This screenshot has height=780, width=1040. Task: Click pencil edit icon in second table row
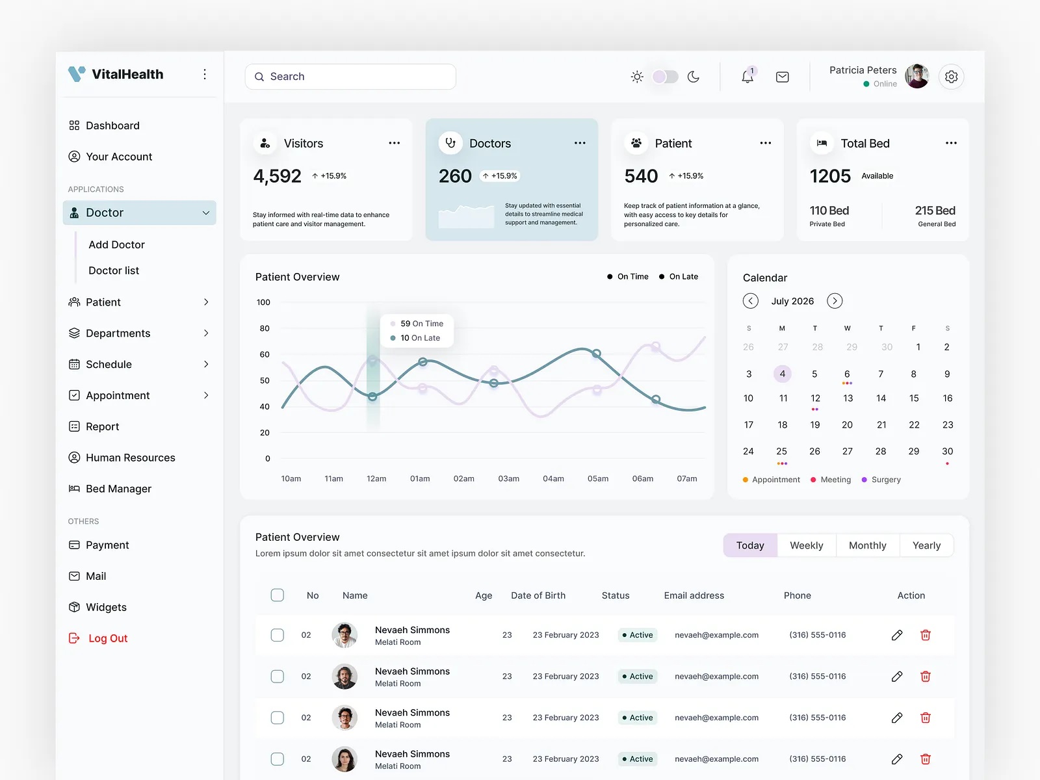coord(897,677)
